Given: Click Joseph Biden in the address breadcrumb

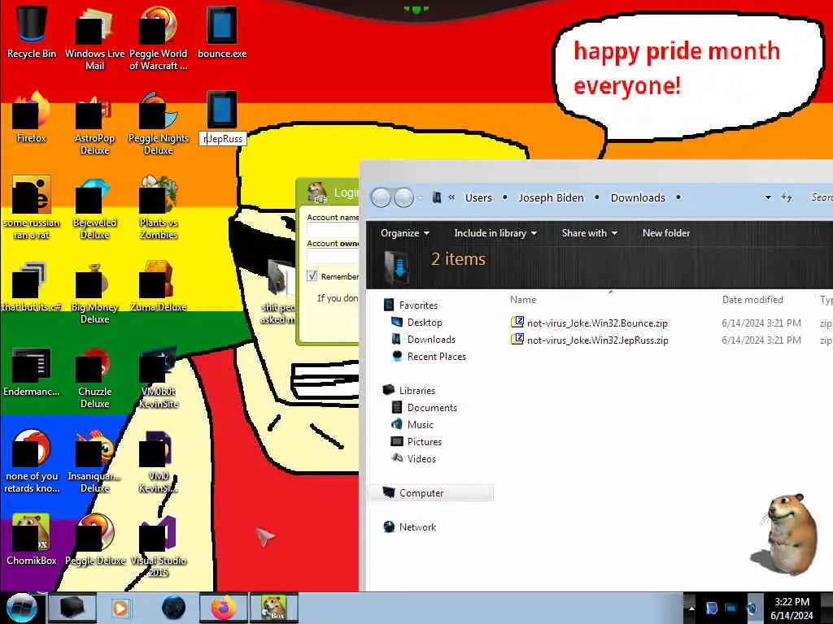Looking at the screenshot, I should [x=551, y=197].
